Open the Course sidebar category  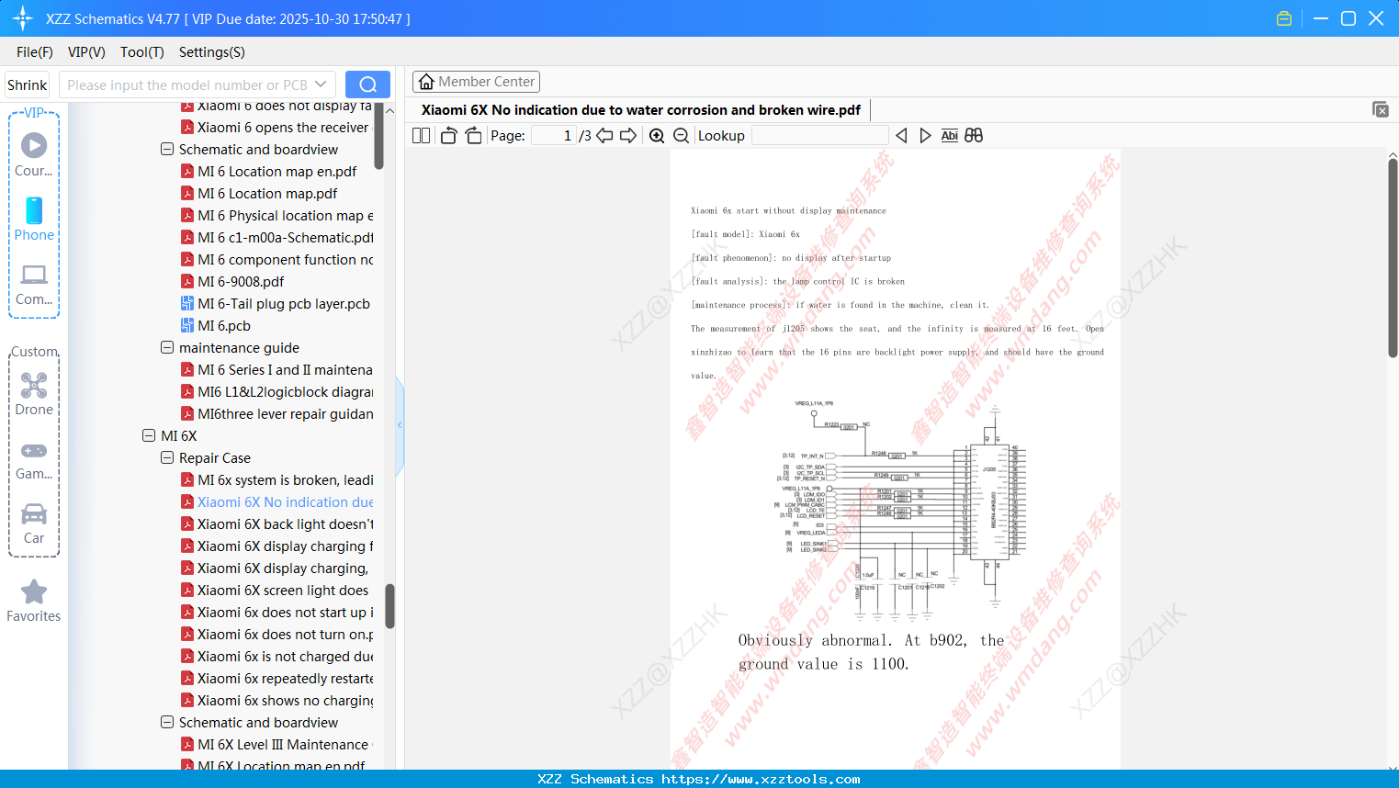click(34, 153)
